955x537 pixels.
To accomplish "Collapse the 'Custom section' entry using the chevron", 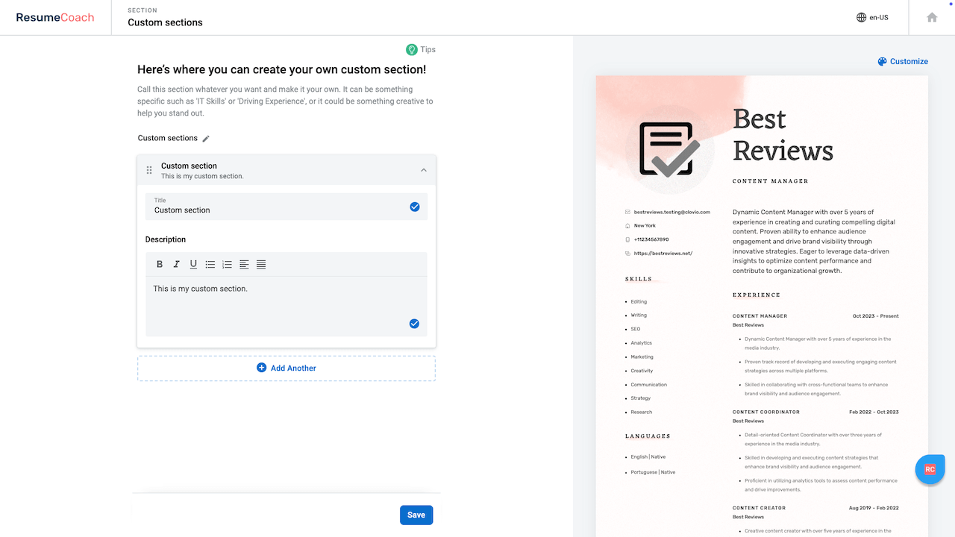I will (x=423, y=169).
